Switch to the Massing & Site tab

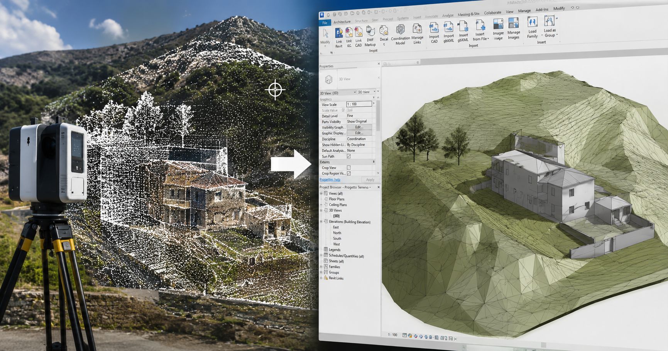(x=468, y=14)
